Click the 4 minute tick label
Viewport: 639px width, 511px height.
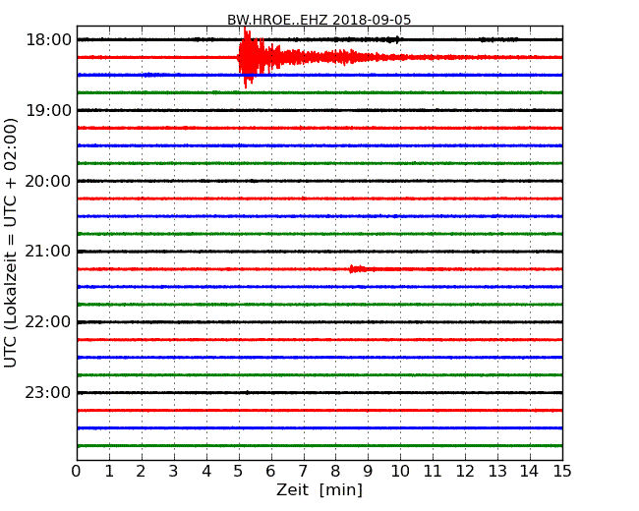206,472
